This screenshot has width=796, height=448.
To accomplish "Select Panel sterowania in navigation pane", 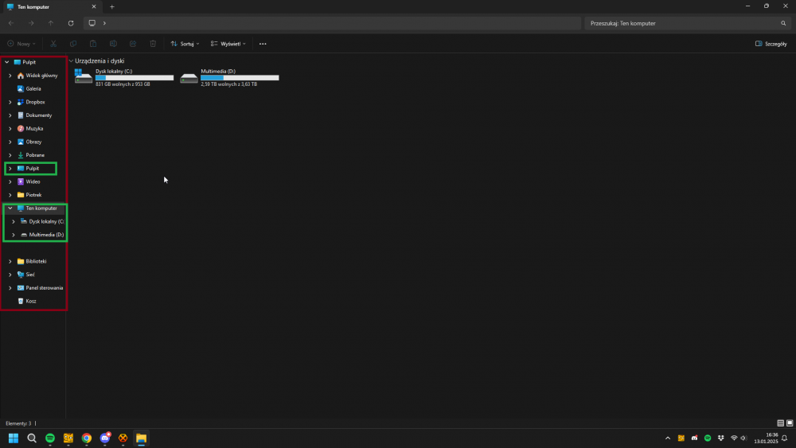I will pyautogui.click(x=44, y=288).
